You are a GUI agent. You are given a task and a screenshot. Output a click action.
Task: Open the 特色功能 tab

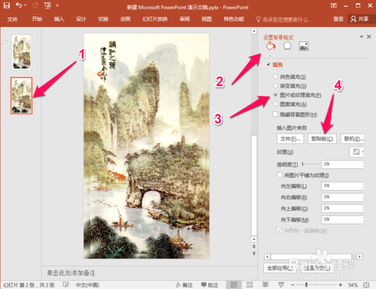pos(234,19)
